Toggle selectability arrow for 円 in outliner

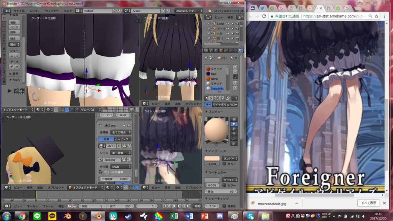tap(232, 38)
